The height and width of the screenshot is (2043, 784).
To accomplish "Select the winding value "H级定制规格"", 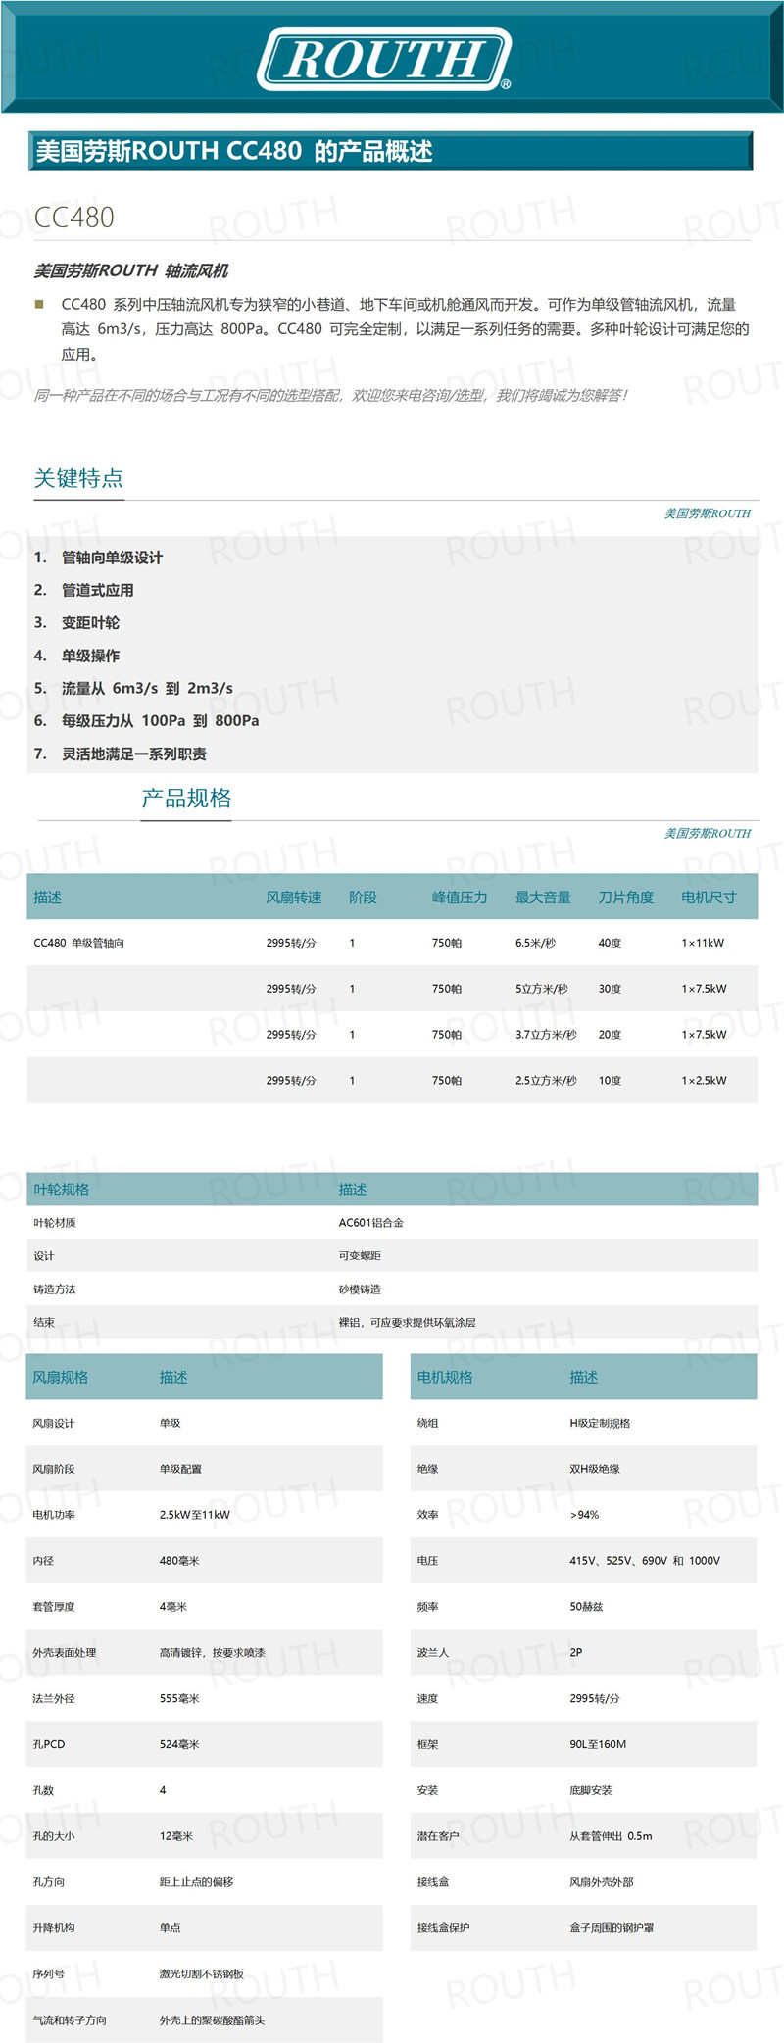I will [x=600, y=1423].
